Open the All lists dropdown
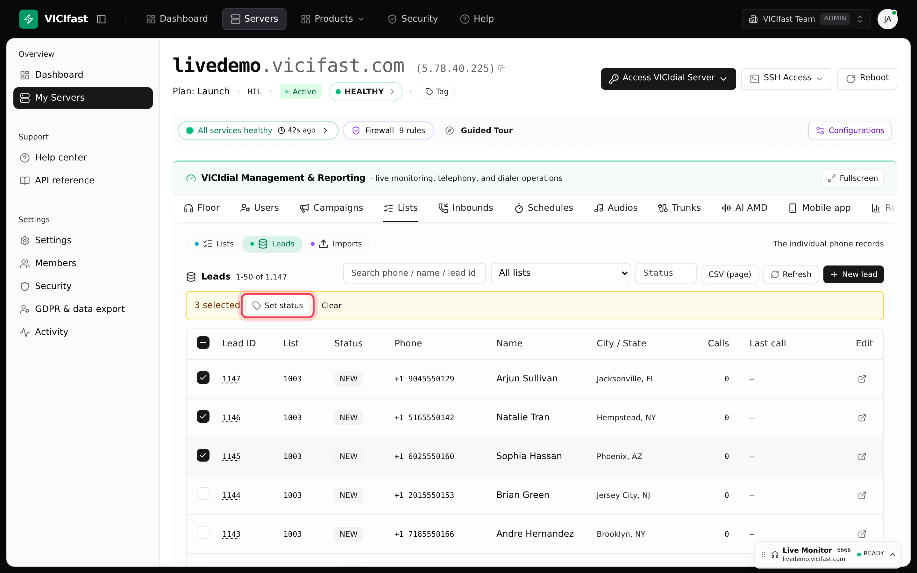 point(560,273)
